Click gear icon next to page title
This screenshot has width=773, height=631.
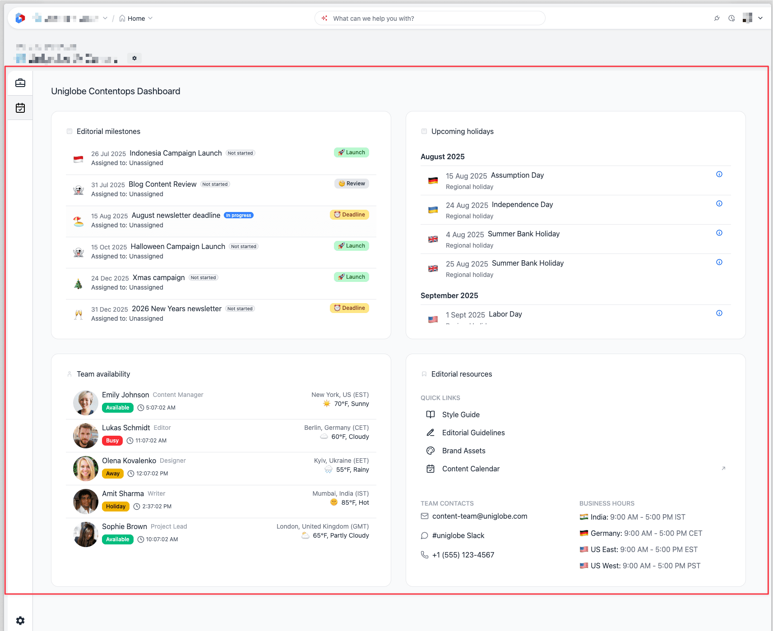pos(134,58)
